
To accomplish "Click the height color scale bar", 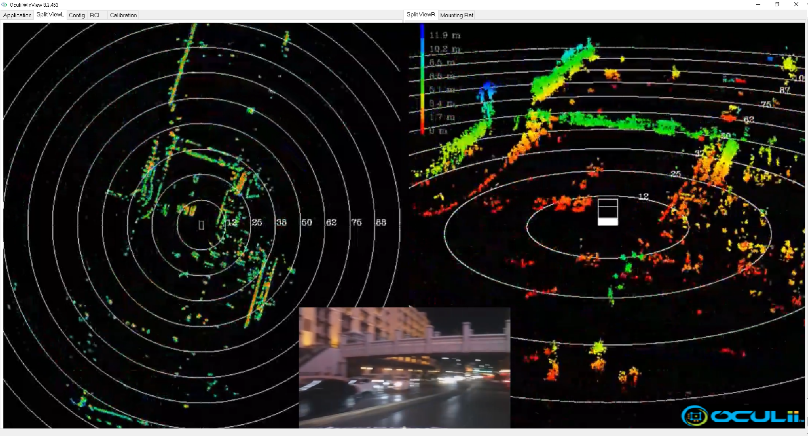I will pyautogui.click(x=422, y=80).
